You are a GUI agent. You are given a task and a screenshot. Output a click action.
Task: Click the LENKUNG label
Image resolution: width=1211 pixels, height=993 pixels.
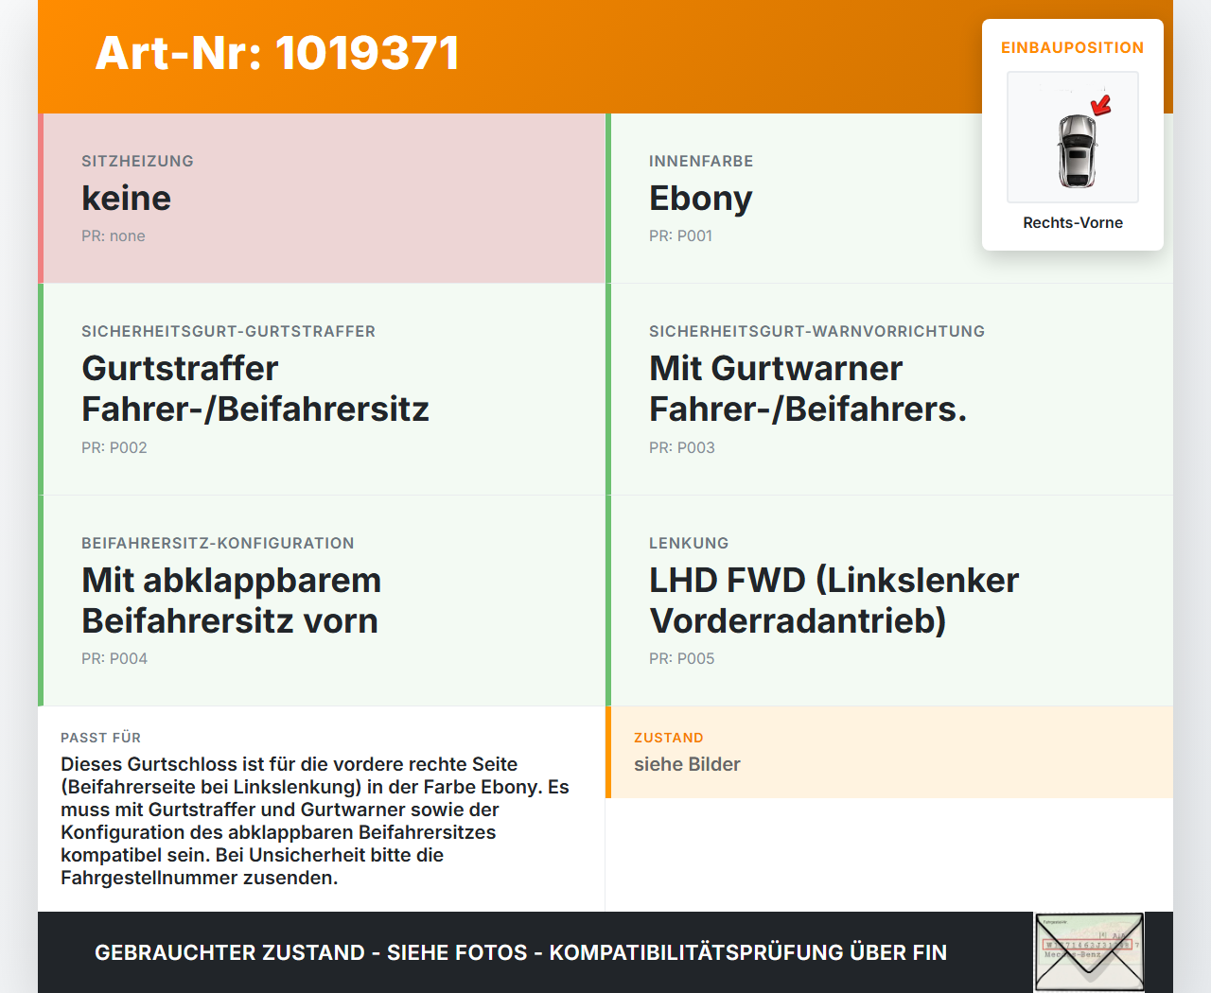(689, 543)
